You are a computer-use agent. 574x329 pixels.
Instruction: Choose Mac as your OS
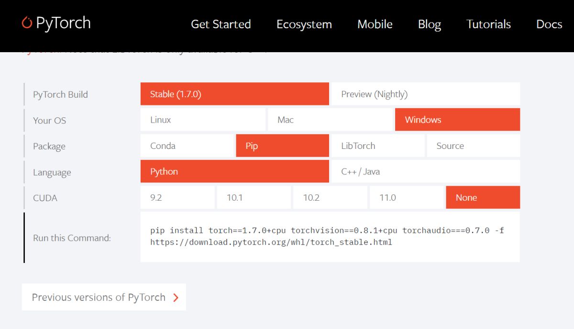click(x=330, y=120)
